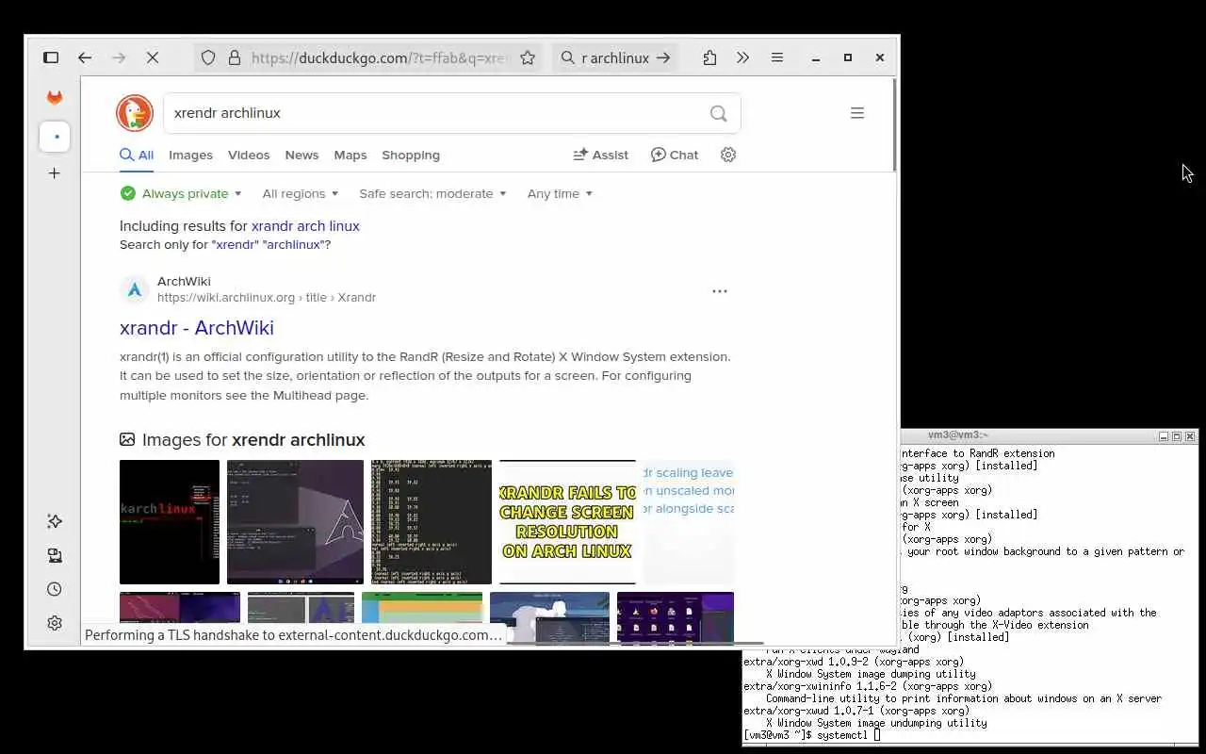Open history clock sidebar icon
Viewport: 1206px width, 754px height.
(x=55, y=589)
